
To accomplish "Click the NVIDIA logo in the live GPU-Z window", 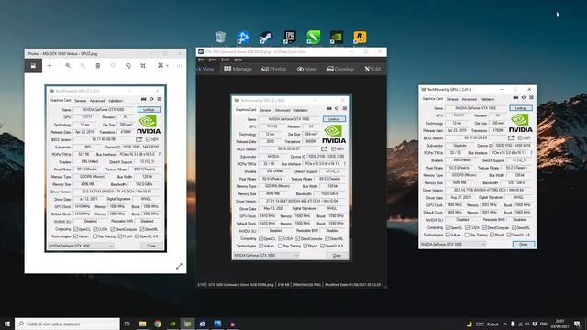I will 520,124.
